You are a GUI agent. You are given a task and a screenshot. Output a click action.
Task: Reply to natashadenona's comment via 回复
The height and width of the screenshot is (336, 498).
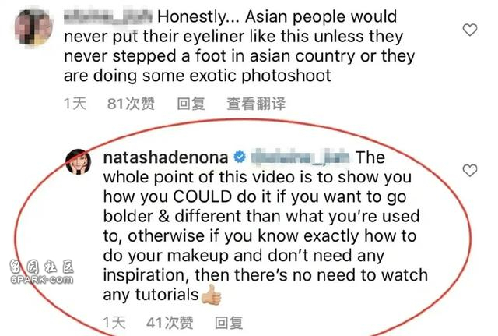pyautogui.click(x=229, y=323)
